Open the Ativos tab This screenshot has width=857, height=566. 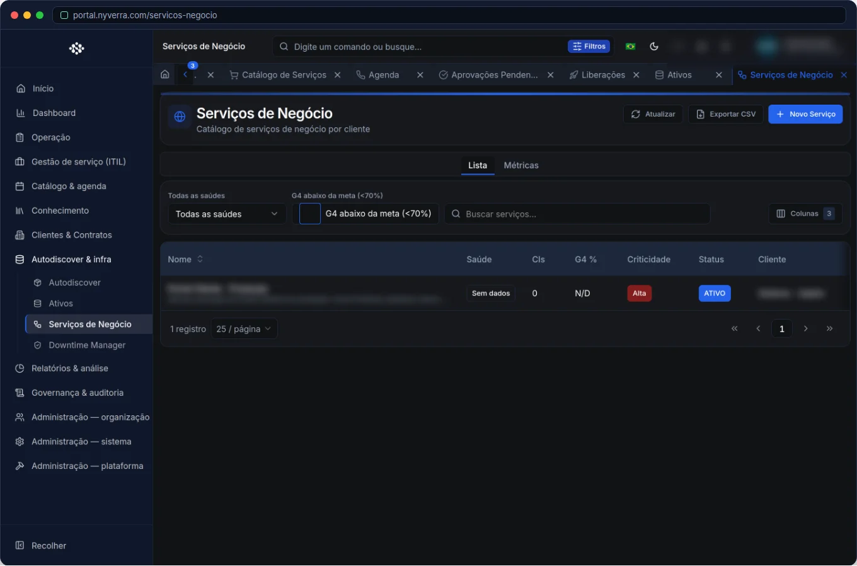click(x=673, y=75)
